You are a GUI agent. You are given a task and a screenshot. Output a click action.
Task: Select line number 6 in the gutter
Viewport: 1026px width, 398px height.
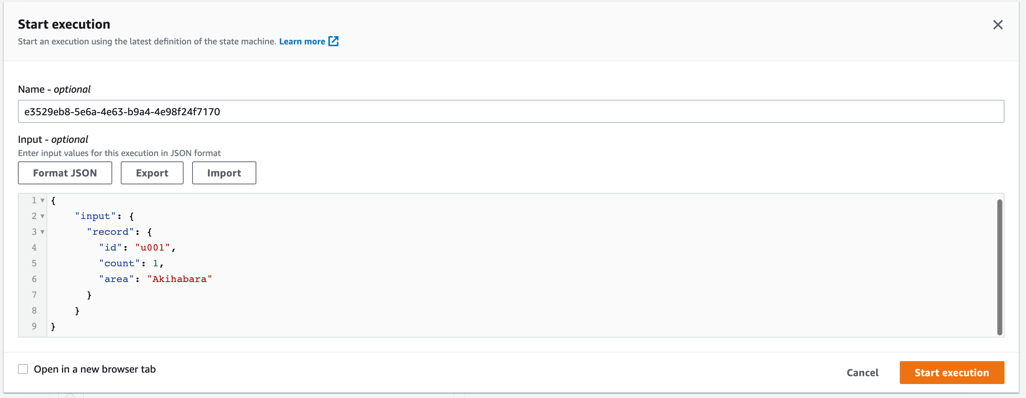click(x=34, y=279)
